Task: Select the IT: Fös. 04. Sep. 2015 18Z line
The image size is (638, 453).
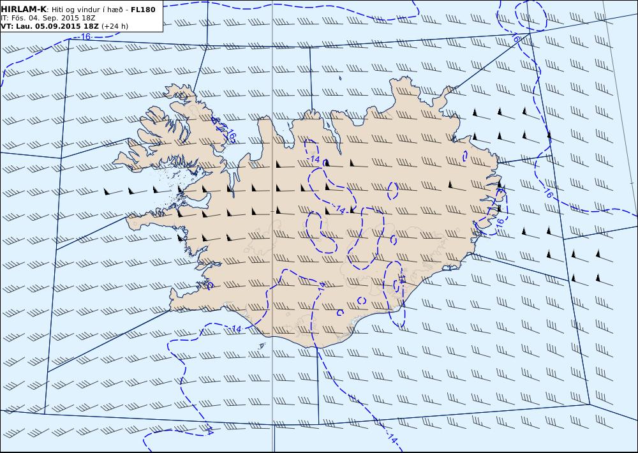Action: point(48,18)
